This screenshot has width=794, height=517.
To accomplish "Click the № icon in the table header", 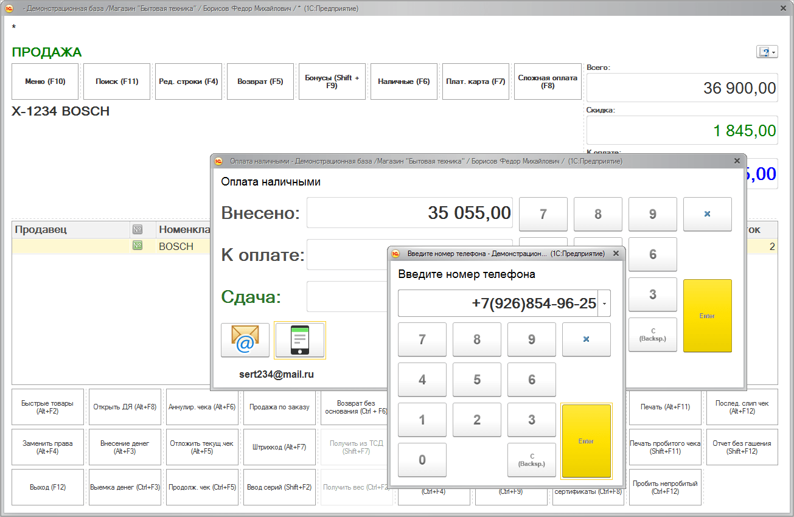I will coord(138,229).
